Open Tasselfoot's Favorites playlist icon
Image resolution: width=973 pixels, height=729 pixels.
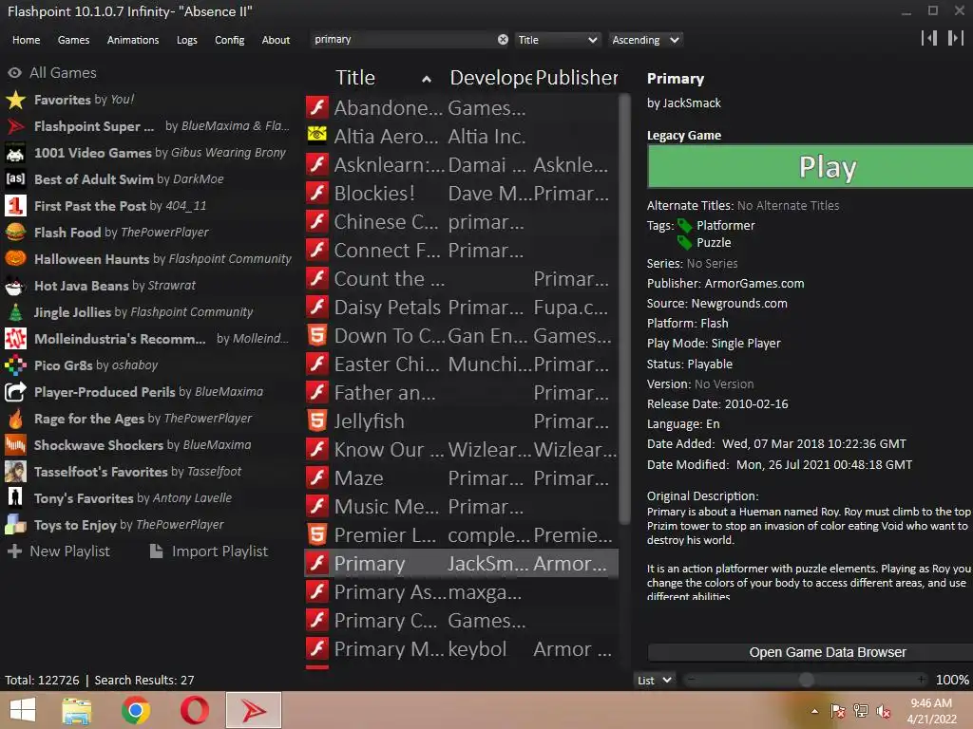pos(15,472)
